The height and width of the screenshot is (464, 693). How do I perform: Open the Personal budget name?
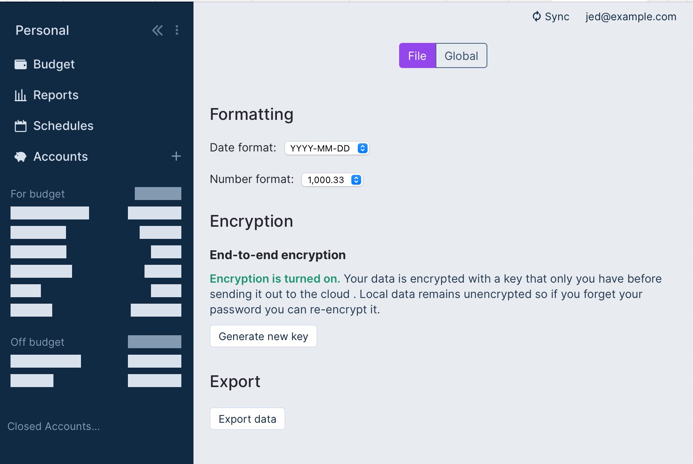click(43, 30)
